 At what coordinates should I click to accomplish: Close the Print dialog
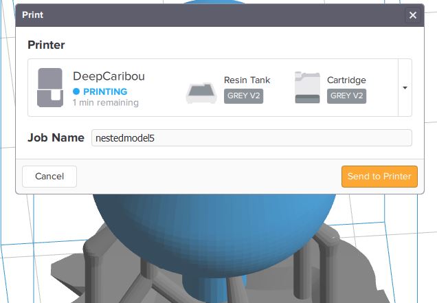tap(413, 15)
